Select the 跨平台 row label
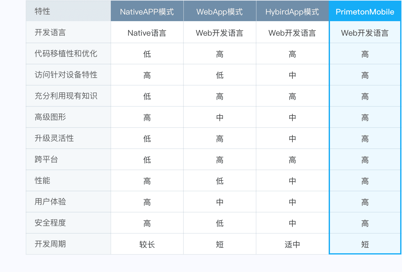The width and height of the screenshot is (402, 272). 46,160
